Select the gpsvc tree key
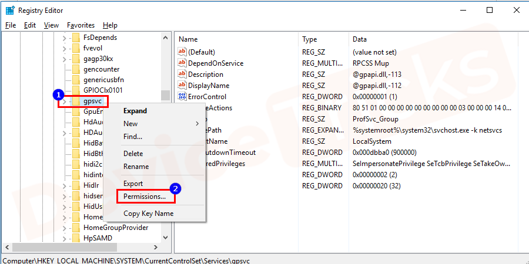This screenshot has height=264, width=529. coord(92,101)
